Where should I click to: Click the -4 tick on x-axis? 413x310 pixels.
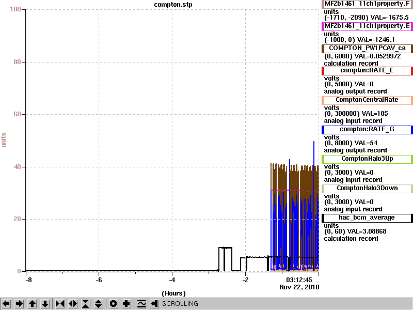pos(172,280)
